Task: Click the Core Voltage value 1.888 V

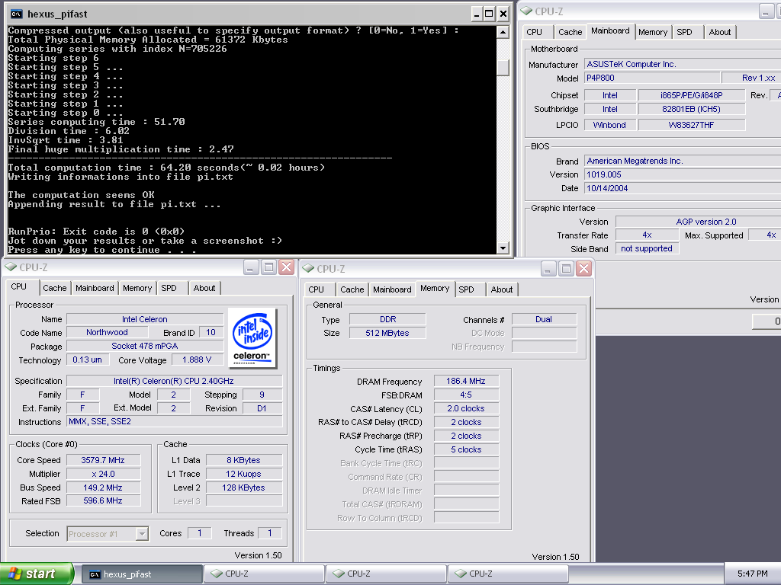Action: tap(197, 360)
